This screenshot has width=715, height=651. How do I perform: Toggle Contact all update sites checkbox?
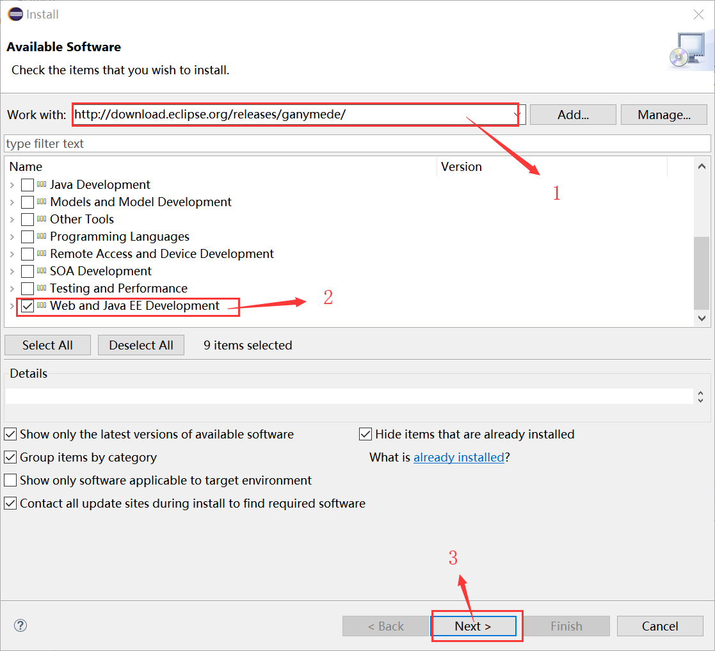pos(10,503)
